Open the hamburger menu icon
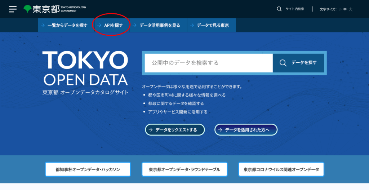This screenshot has width=369, height=190. 13,9
